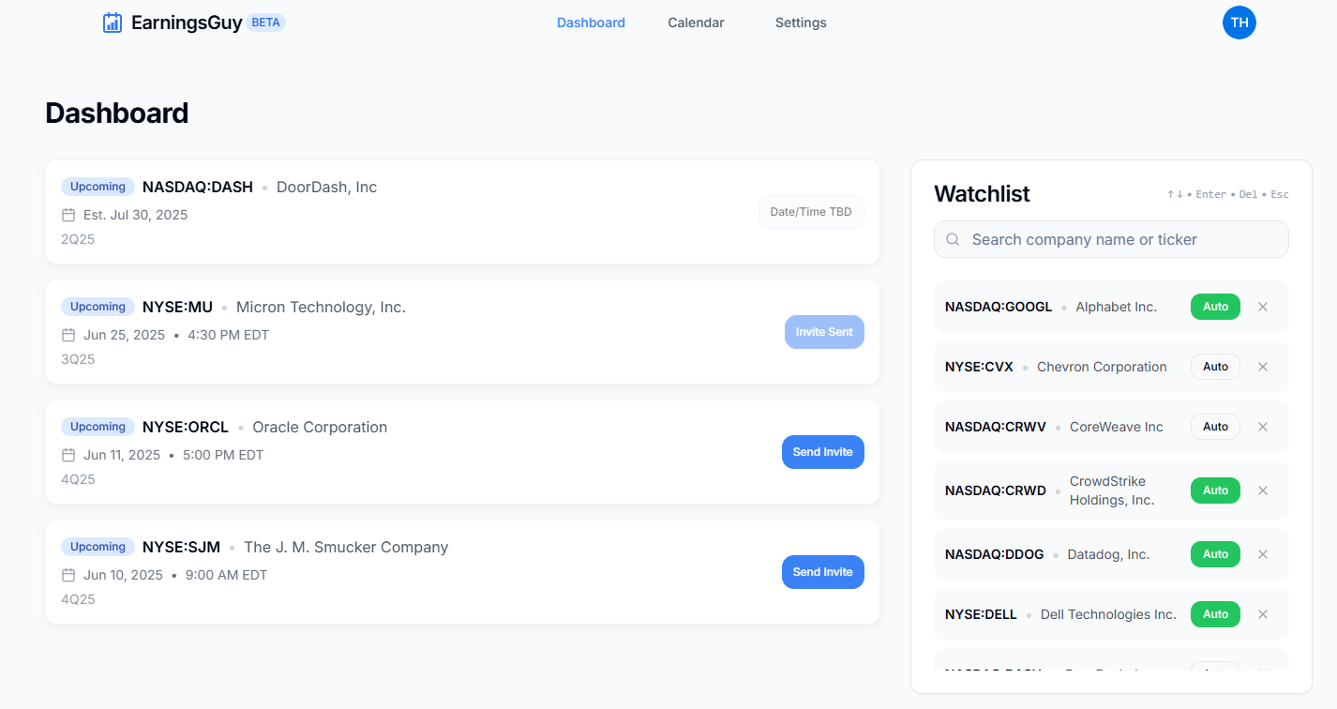This screenshot has height=709, width=1337.
Task: Click The J. M. Smucker Company name
Action: click(346, 547)
